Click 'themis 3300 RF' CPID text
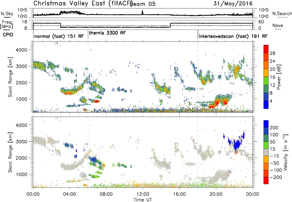The height and width of the screenshot is (202, 292). (107, 33)
